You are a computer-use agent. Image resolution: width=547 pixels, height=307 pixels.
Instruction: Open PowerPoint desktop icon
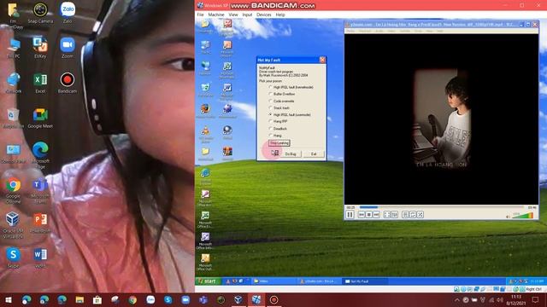click(x=40, y=223)
